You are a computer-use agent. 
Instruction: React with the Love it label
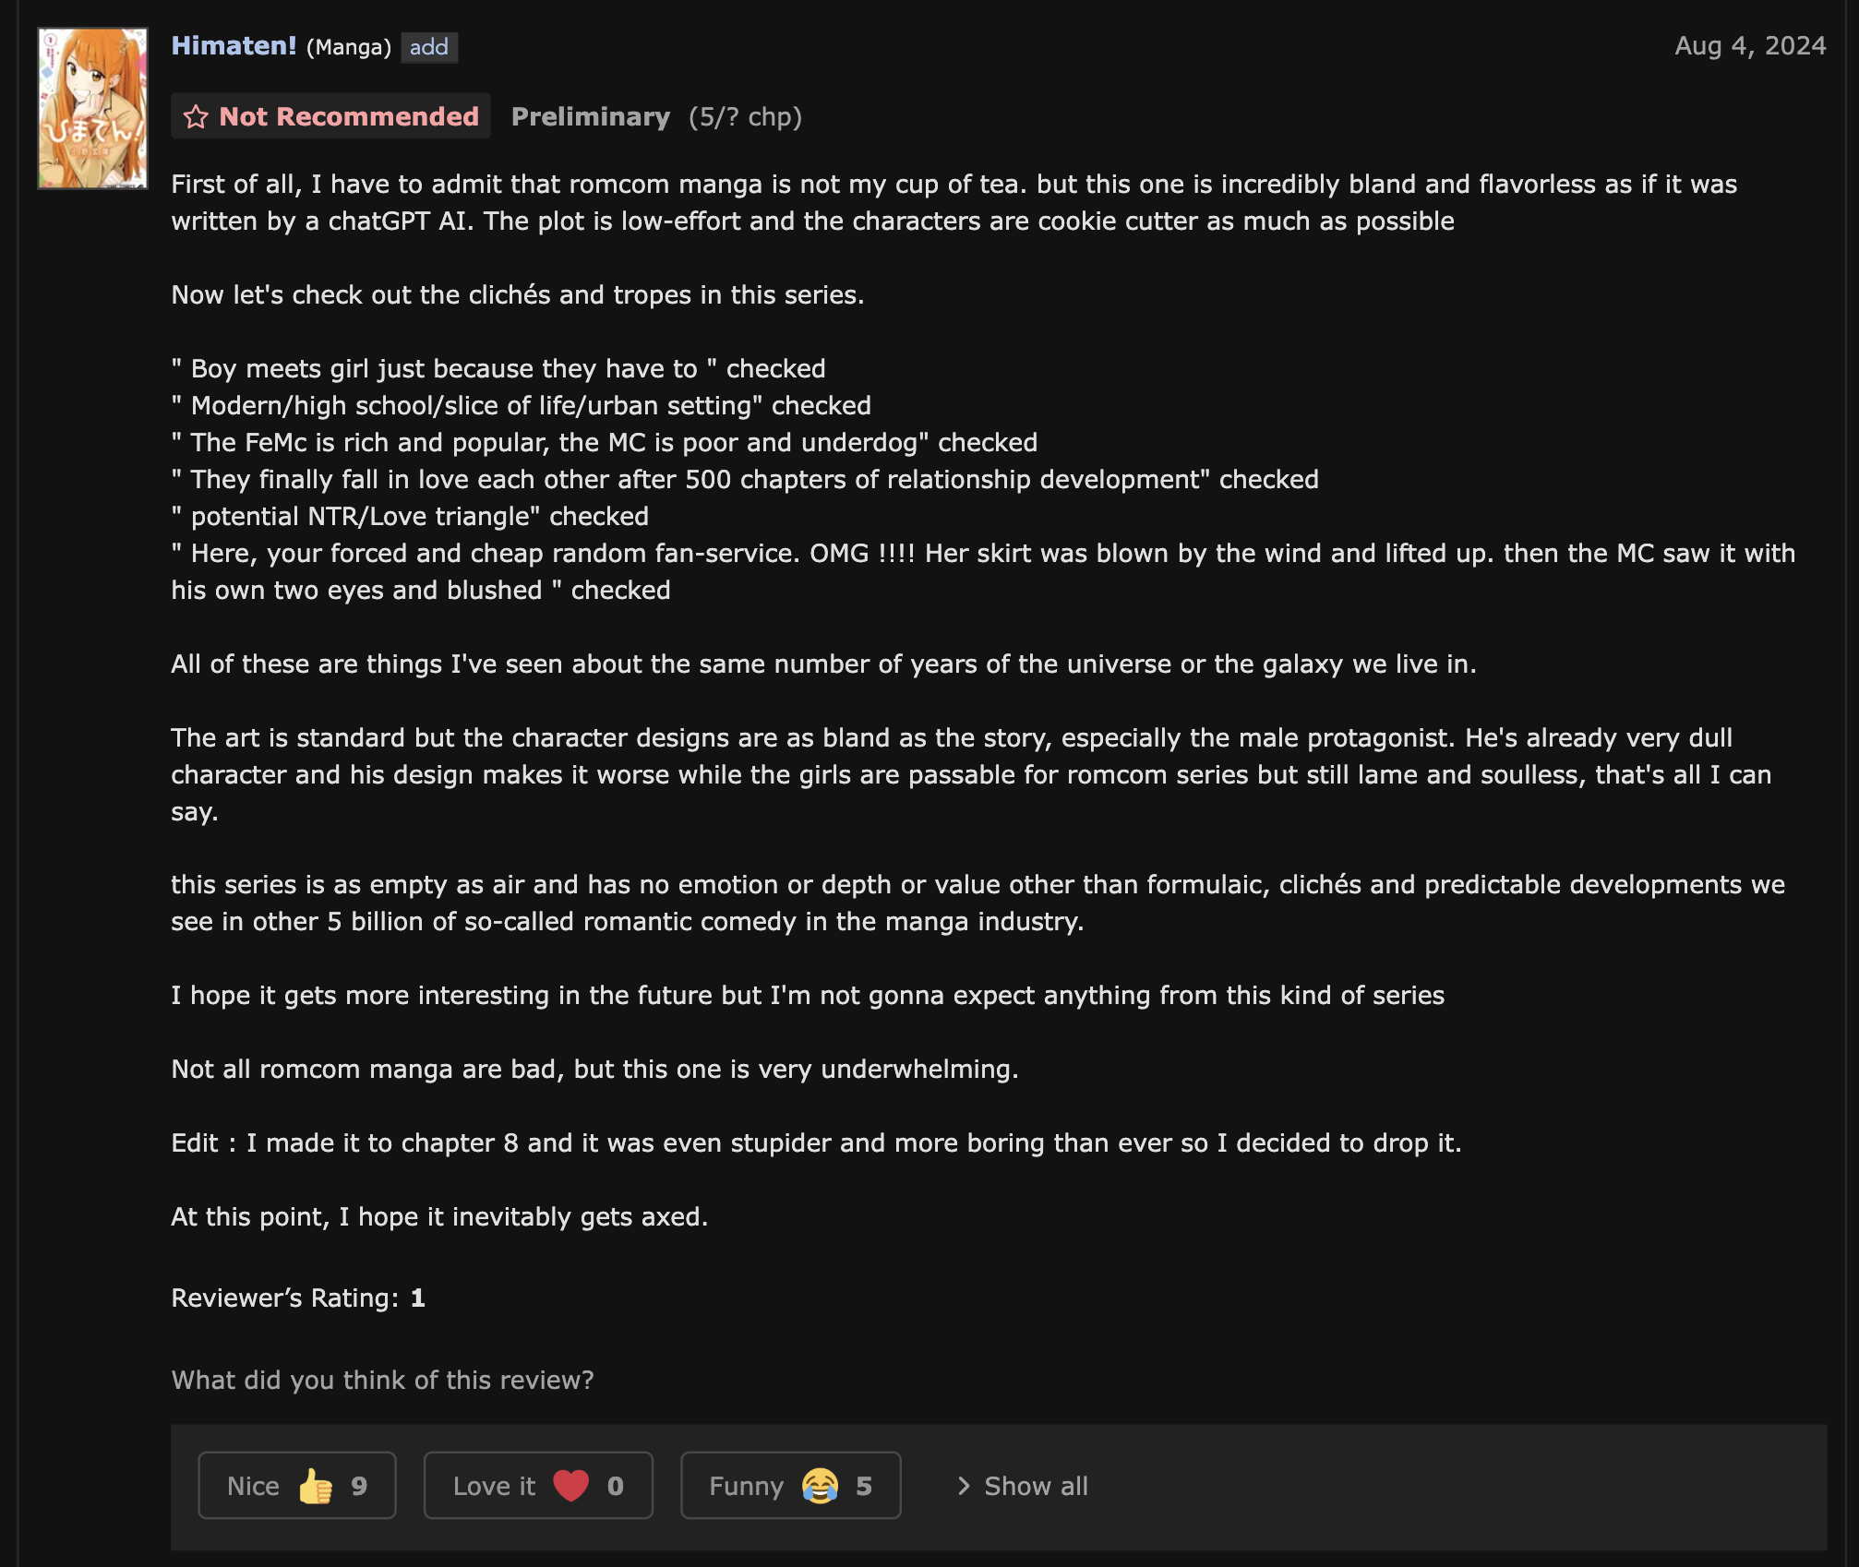point(494,1486)
